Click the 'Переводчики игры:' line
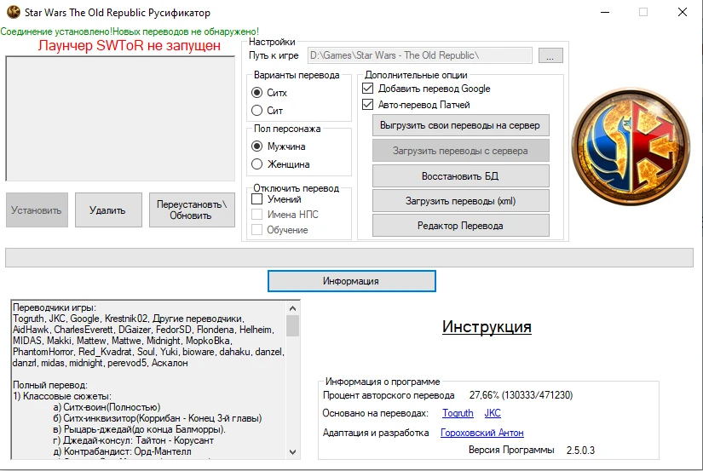 click(55, 307)
